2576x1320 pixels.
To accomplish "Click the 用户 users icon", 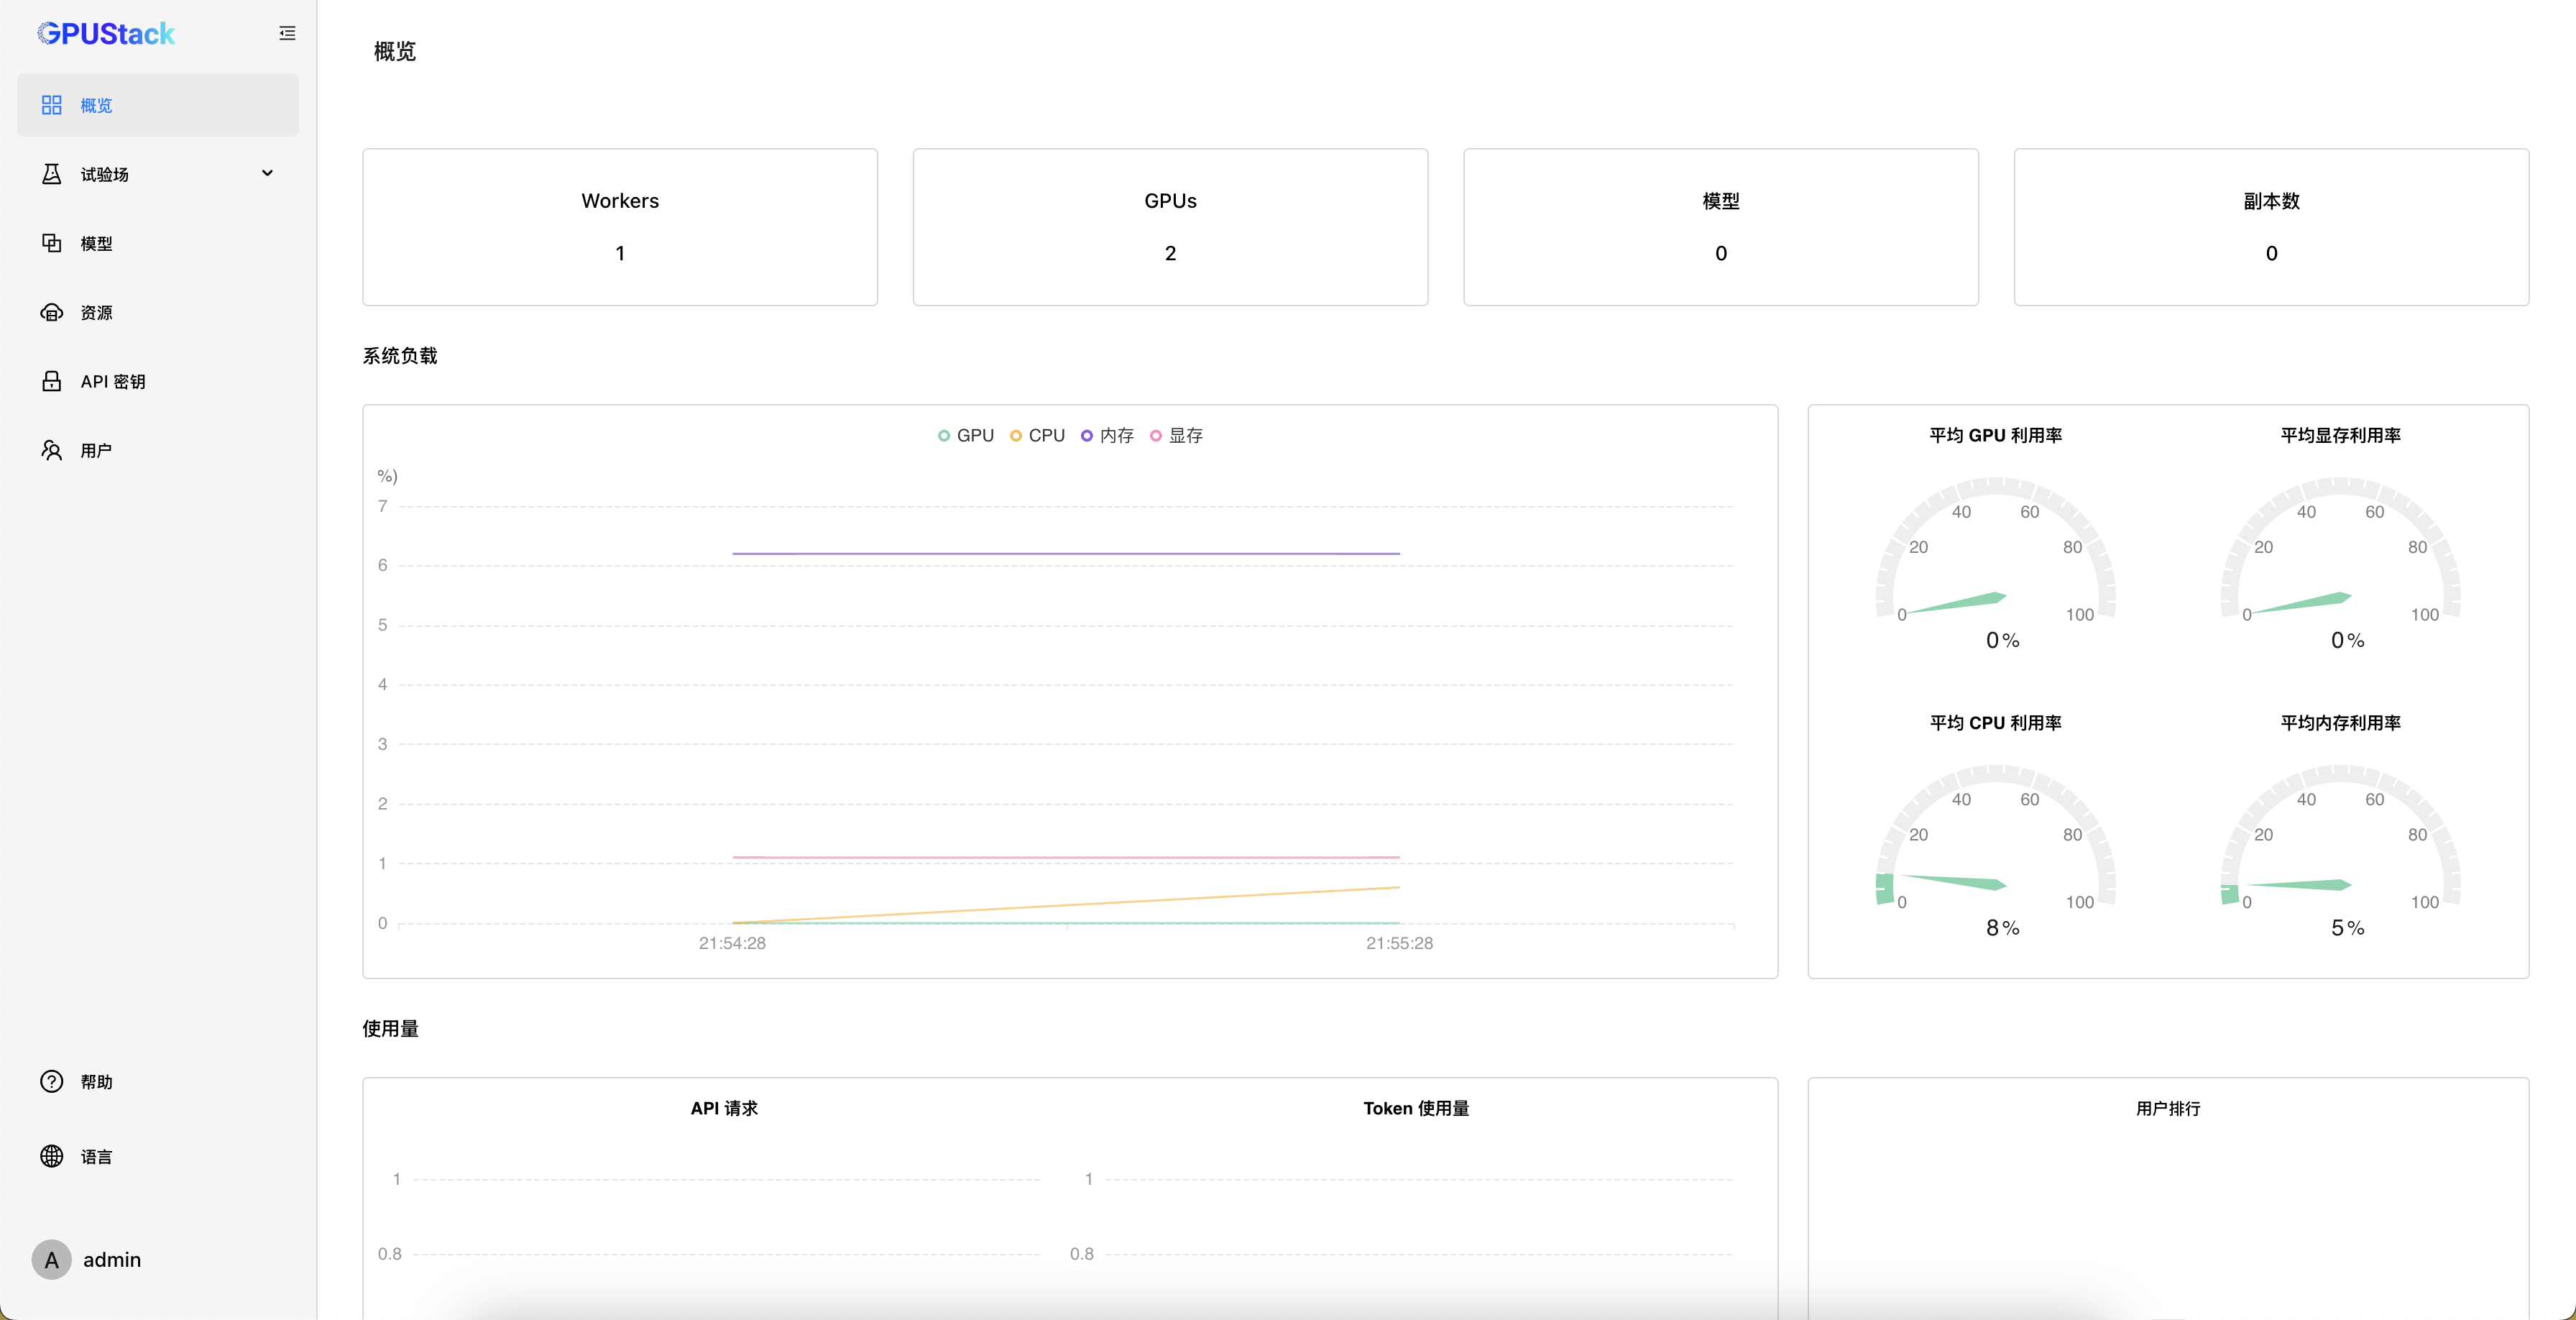I will point(51,449).
